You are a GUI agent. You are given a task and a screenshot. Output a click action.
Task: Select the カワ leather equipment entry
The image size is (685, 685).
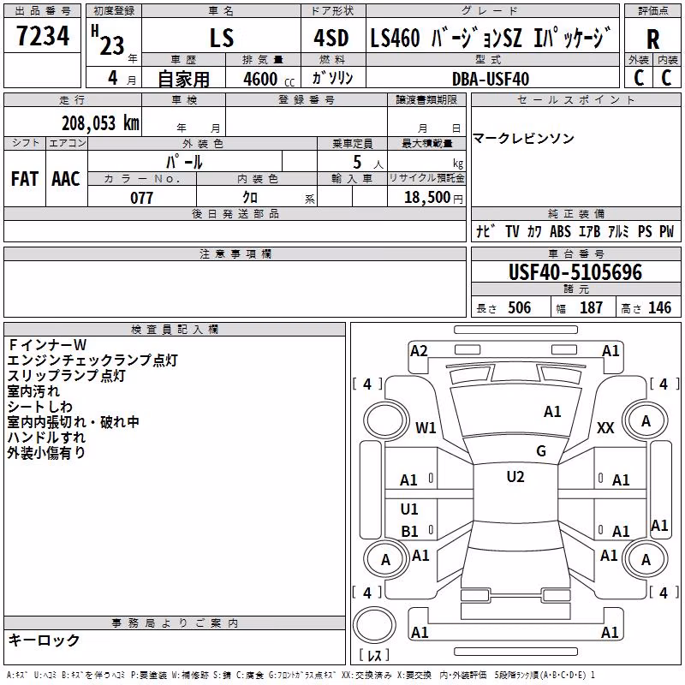533,231
